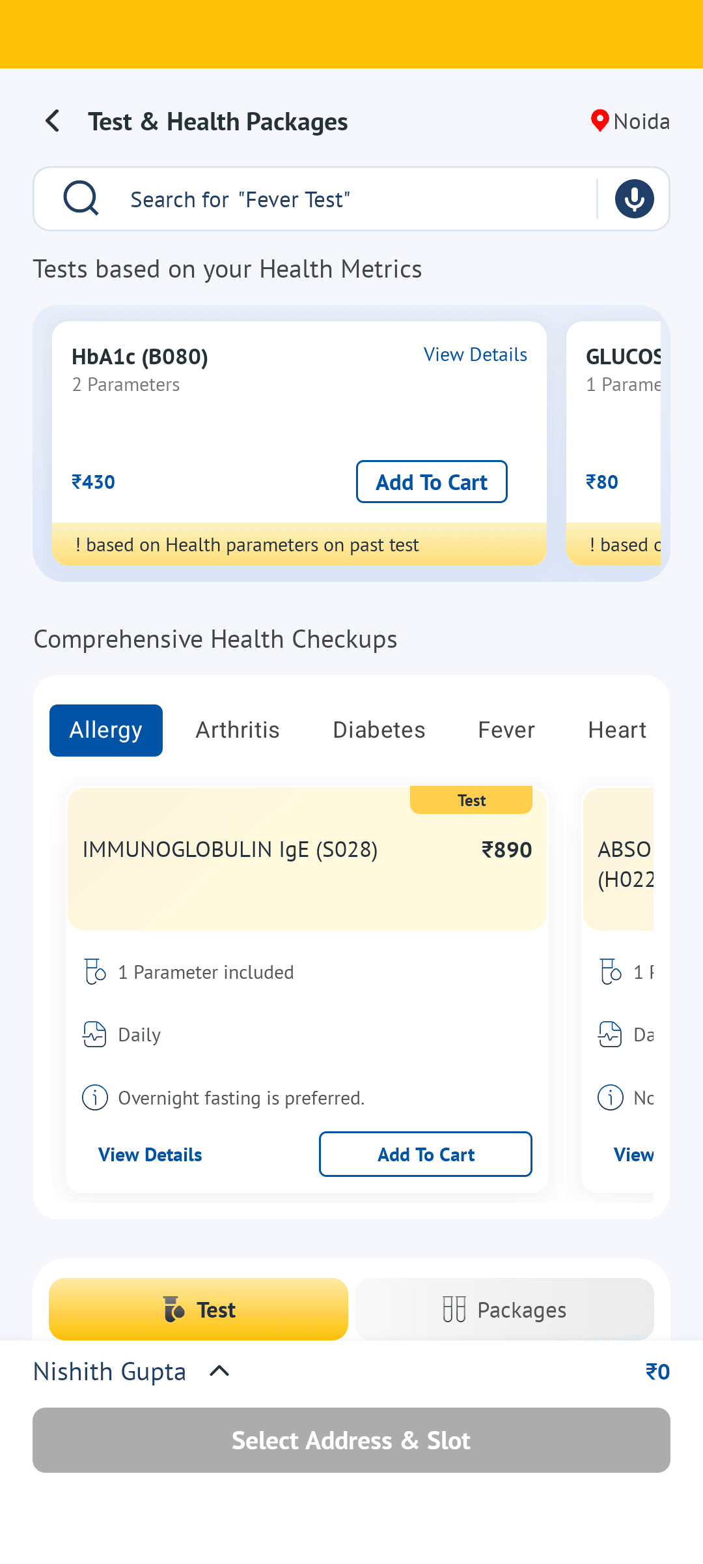Tap the info icon beside fasting note
Screen dimensions: 703x1564
tap(95, 1097)
